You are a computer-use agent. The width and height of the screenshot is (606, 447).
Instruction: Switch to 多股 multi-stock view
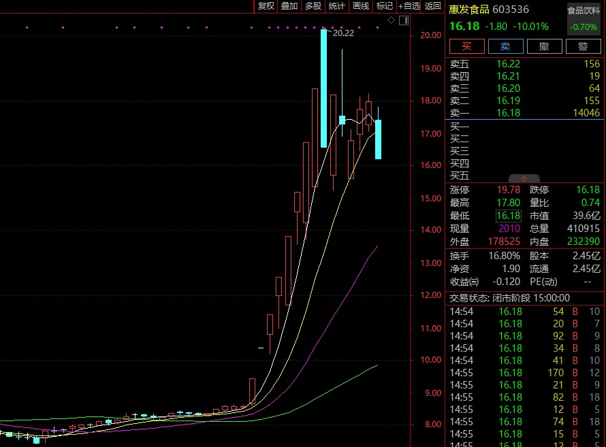coord(313,6)
